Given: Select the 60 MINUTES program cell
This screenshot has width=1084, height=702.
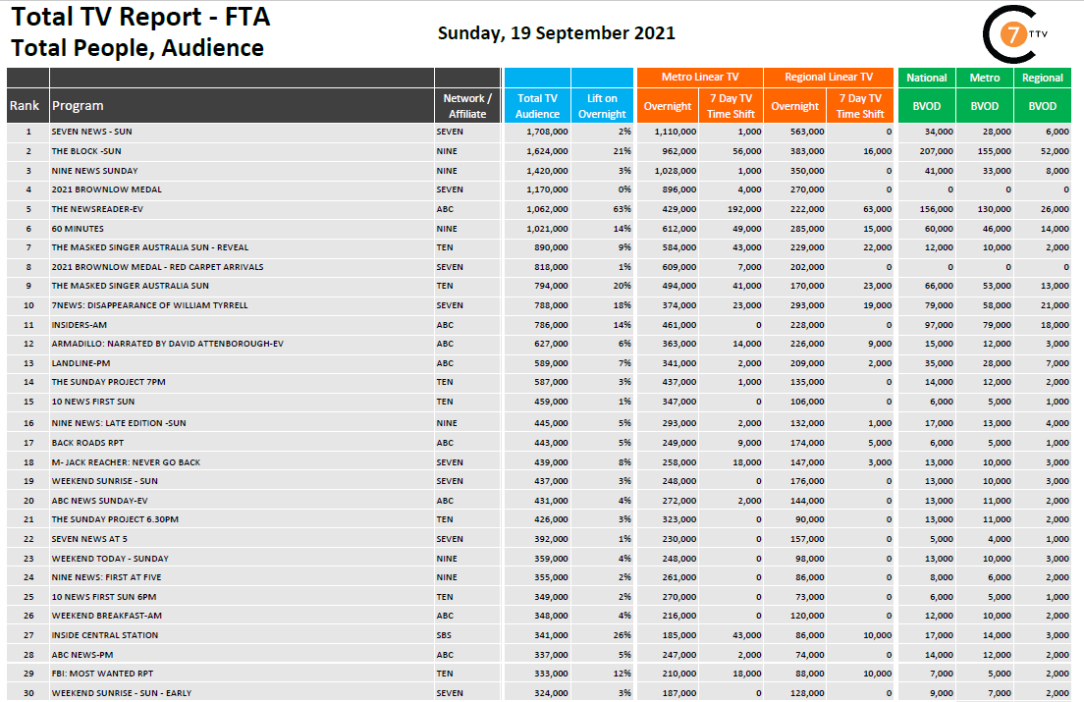Looking at the screenshot, I should [x=78, y=229].
